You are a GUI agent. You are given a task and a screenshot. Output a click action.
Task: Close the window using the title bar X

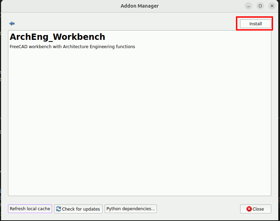click(x=271, y=6)
